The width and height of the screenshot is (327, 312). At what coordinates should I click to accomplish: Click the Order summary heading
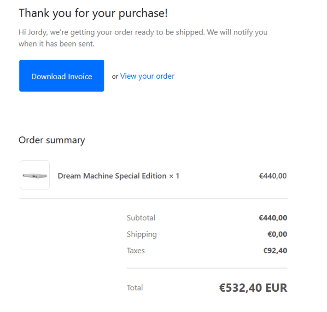click(52, 140)
